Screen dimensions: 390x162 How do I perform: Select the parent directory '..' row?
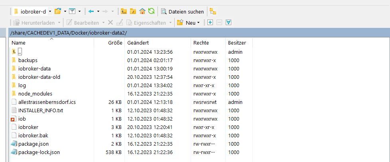coord(20,52)
